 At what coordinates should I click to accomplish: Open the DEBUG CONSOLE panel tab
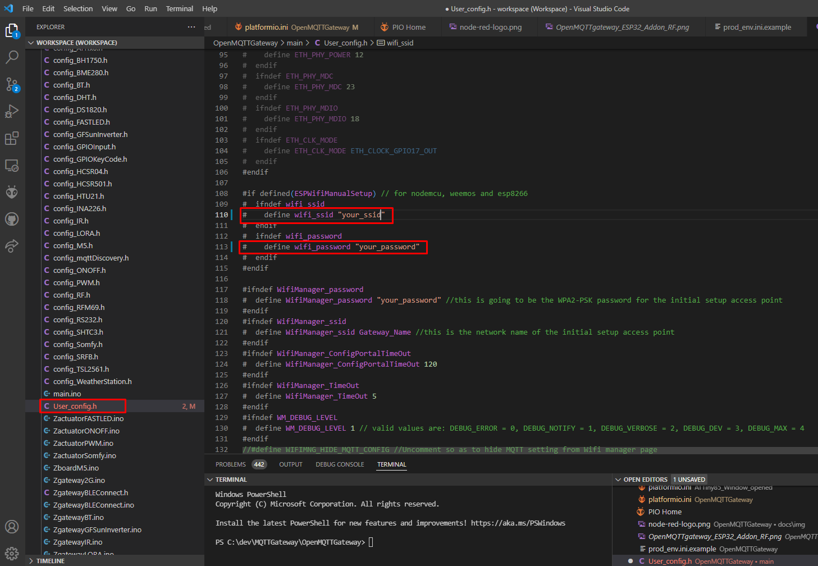pos(340,464)
